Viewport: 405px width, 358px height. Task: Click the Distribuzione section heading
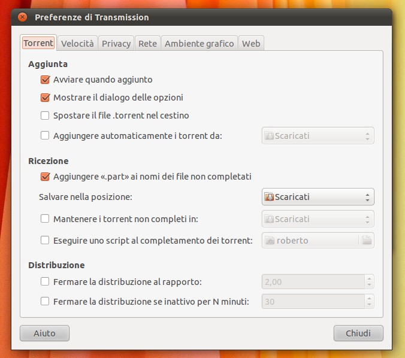56,265
